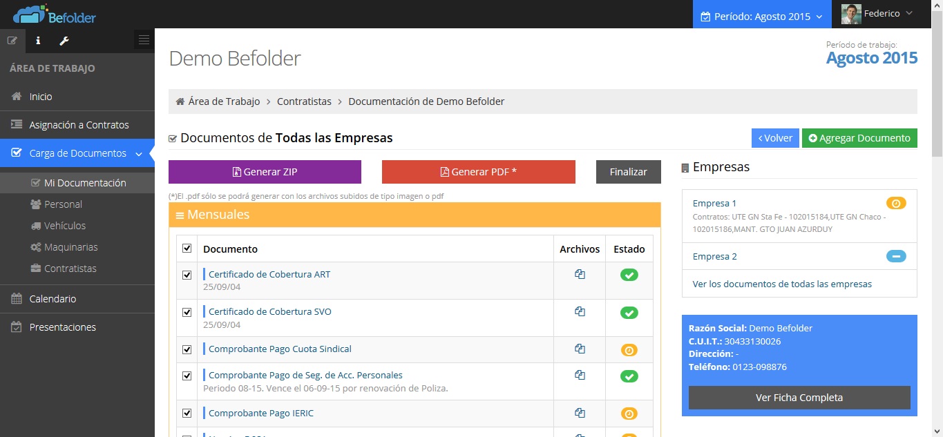The image size is (943, 437).
Task: Open the info icon tab in sidebar
Action: point(38,41)
